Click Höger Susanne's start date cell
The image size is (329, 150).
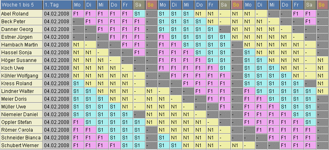point(57,60)
